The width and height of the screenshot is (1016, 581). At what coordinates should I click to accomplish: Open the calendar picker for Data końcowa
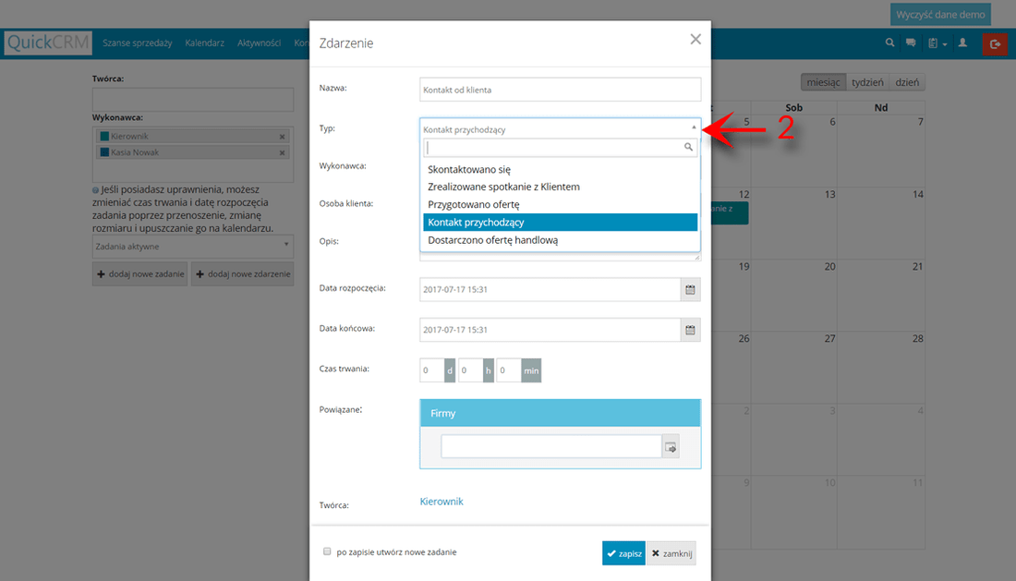(690, 329)
